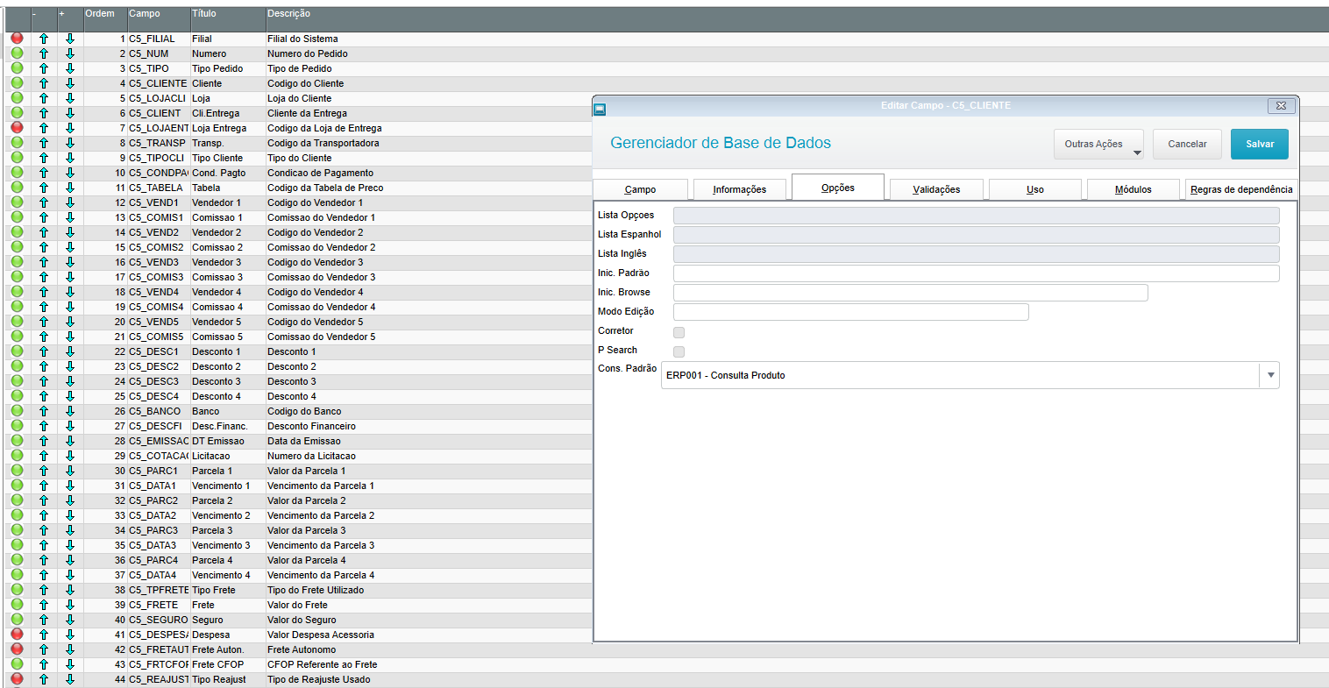Click red status circle of C5_FRETAUT row

17,649
